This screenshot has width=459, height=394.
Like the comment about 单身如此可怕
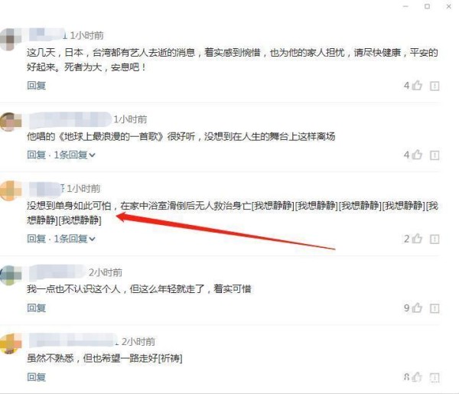click(417, 239)
